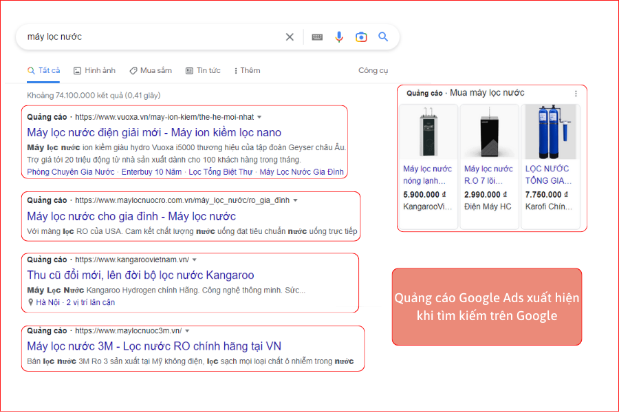Click the location pin icon beside Hà Nội
The height and width of the screenshot is (413, 619).
tap(31, 302)
